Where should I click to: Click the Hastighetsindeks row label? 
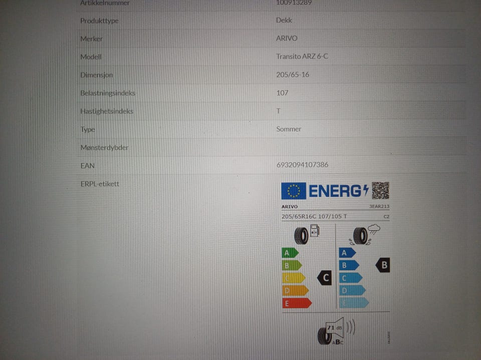point(106,111)
